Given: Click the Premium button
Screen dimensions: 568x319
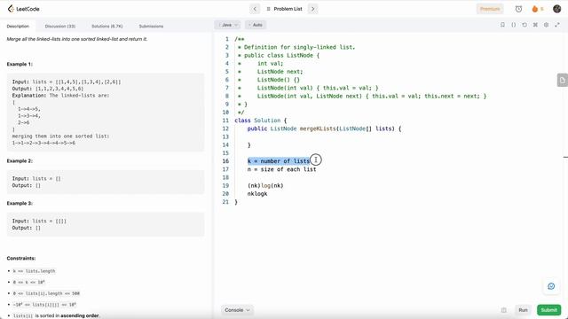Looking at the screenshot, I should tap(490, 9).
